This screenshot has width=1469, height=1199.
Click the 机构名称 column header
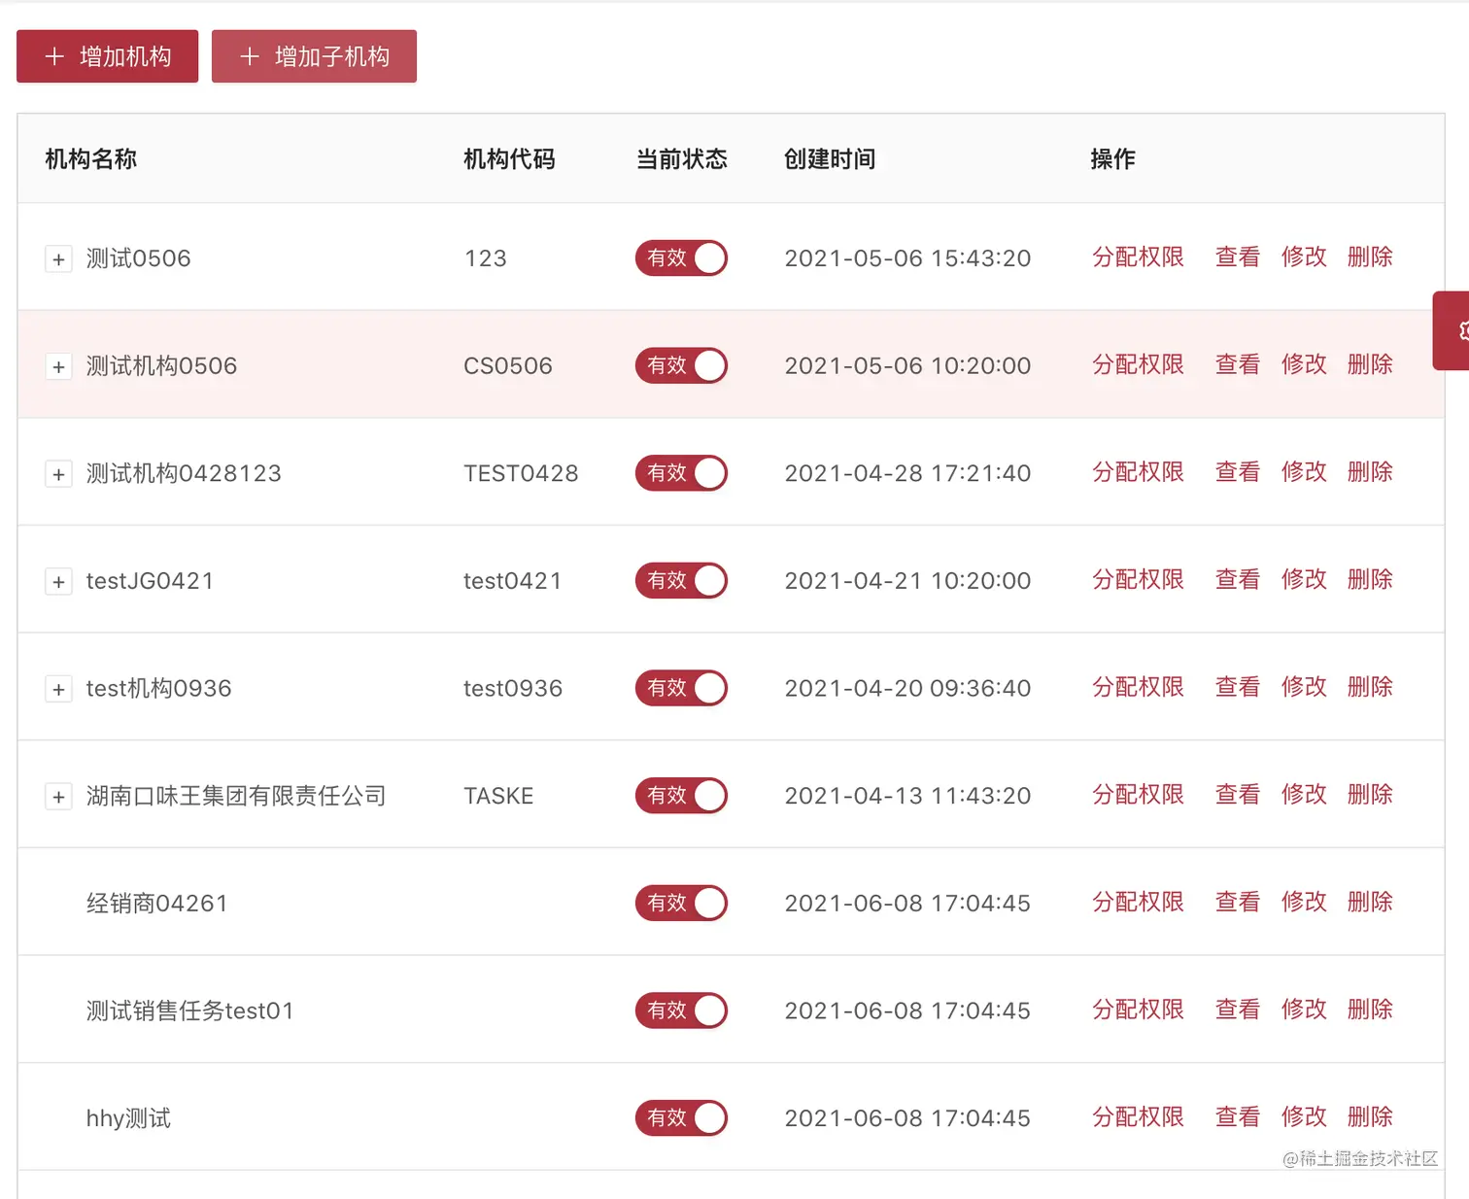pos(89,158)
